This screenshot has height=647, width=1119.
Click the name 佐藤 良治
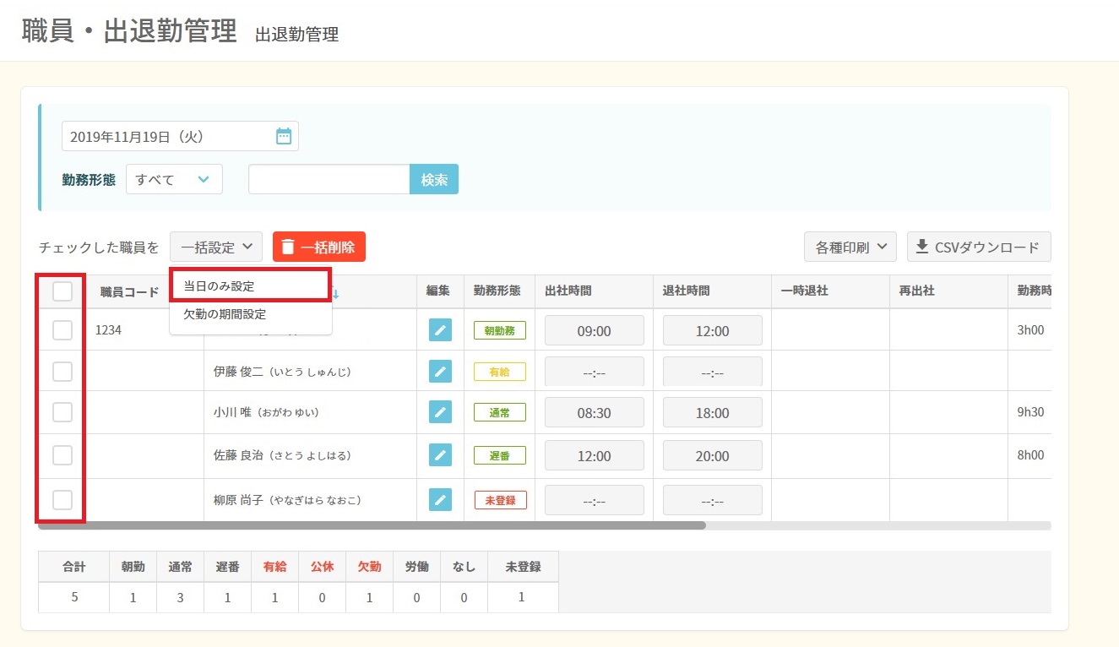pos(238,455)
